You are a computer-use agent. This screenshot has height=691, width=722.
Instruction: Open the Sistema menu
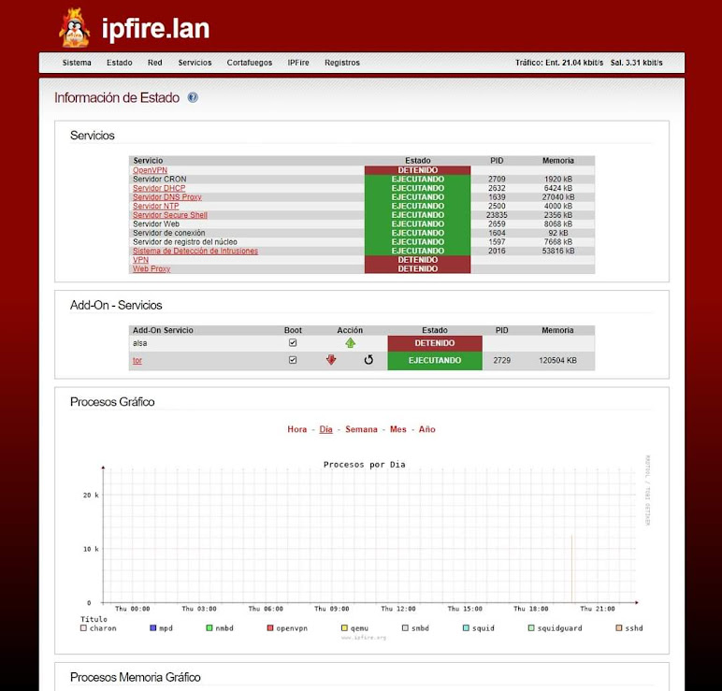[77, 63]
